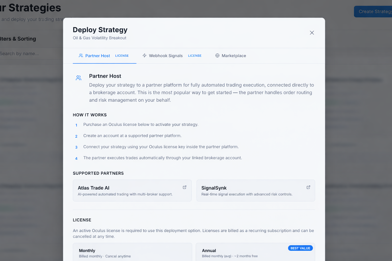Viewport: 392px width, 261px height.
Task: Switch to the Webhook Signals tab
Action: coord(166,56)
